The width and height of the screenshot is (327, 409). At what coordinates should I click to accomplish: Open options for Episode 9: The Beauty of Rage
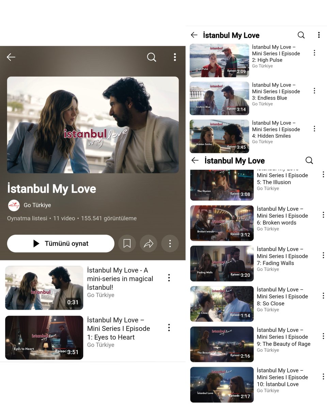[x=323, y=336]
